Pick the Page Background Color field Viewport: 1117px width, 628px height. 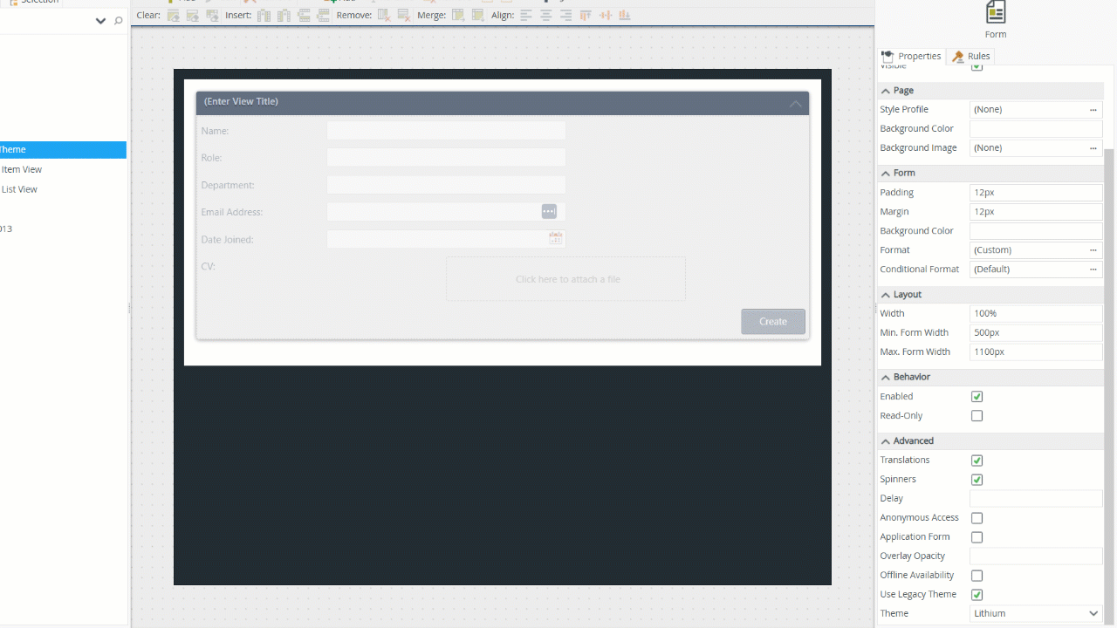1036,129
